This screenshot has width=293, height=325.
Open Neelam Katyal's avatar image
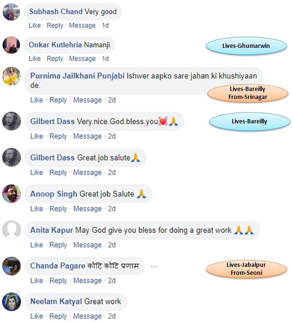11,302
